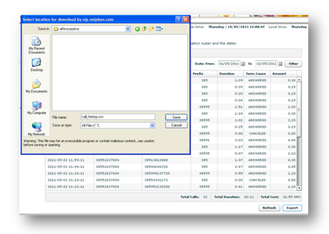The image size is (329, 234).
Task: Click the Export button
Action: coord(292,208)
